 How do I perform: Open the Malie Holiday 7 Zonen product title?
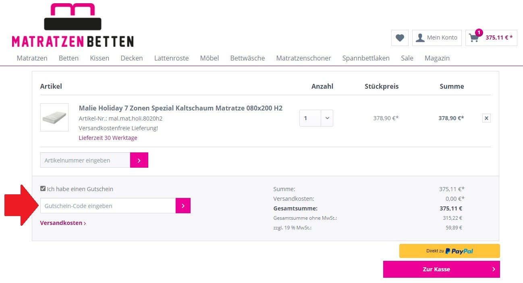point(181,108)
